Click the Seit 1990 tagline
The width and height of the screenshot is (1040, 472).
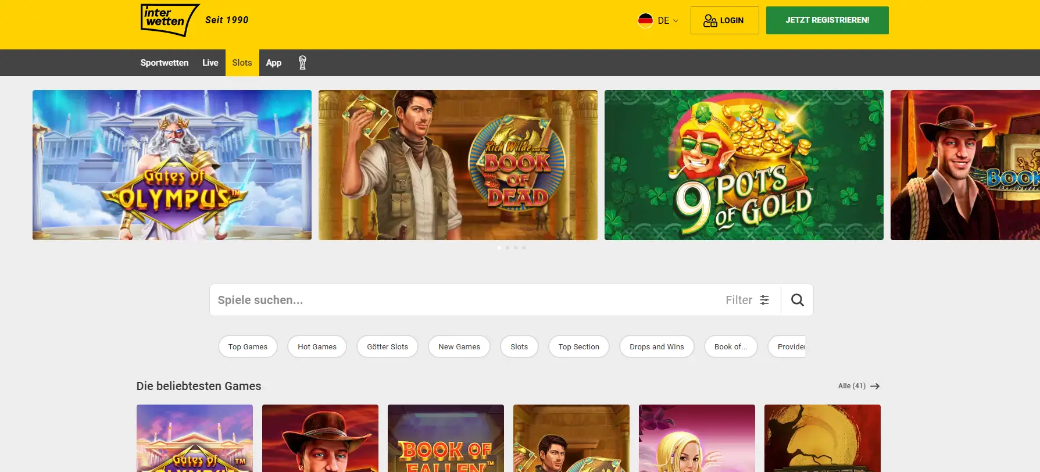click(227, 20)
